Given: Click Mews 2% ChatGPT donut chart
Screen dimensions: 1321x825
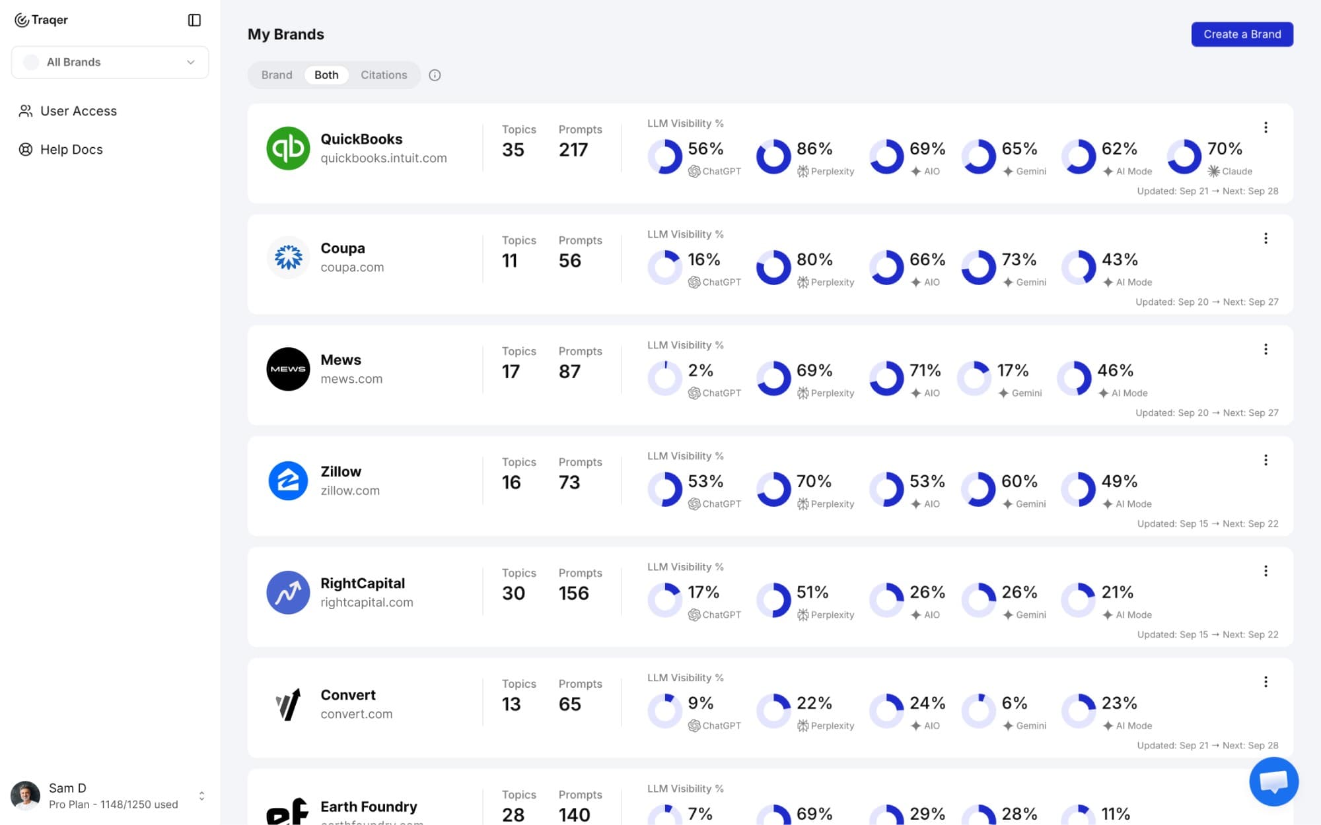Looking at the screenshot, I should coord(664,378).
